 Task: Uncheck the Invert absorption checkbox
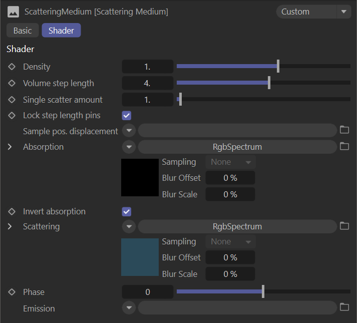click(127, 212)
